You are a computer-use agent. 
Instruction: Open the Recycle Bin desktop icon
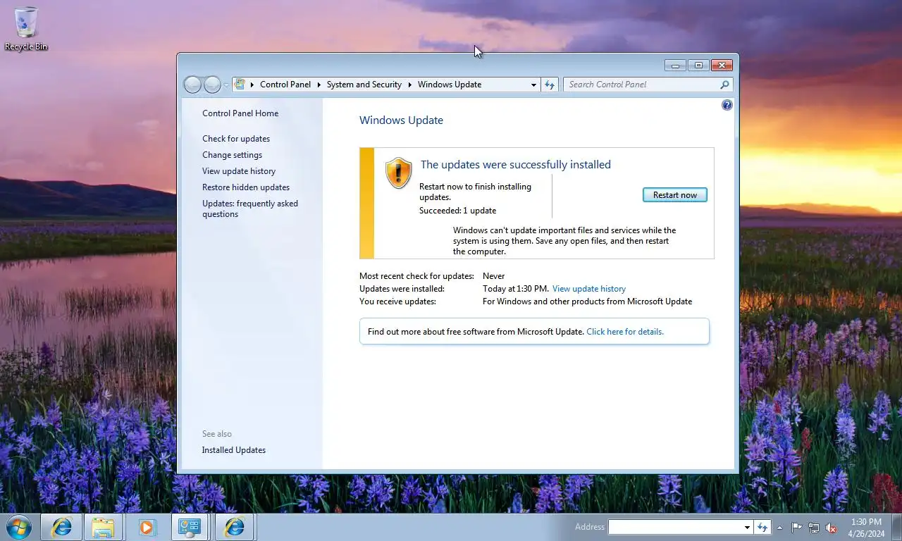[x=26, y=29]
